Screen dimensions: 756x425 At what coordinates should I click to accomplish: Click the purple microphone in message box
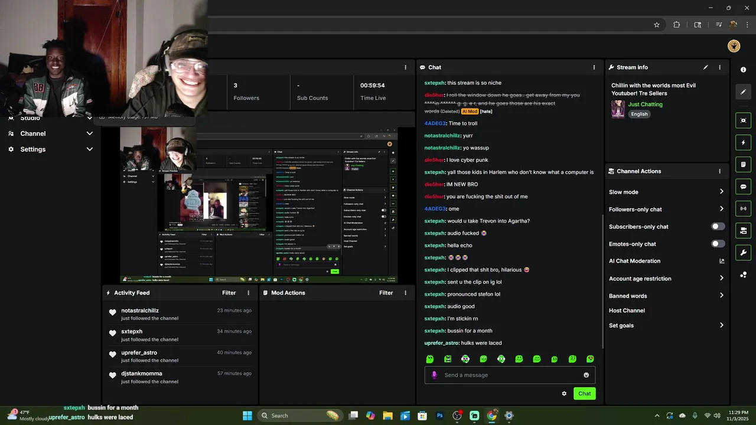435,375
